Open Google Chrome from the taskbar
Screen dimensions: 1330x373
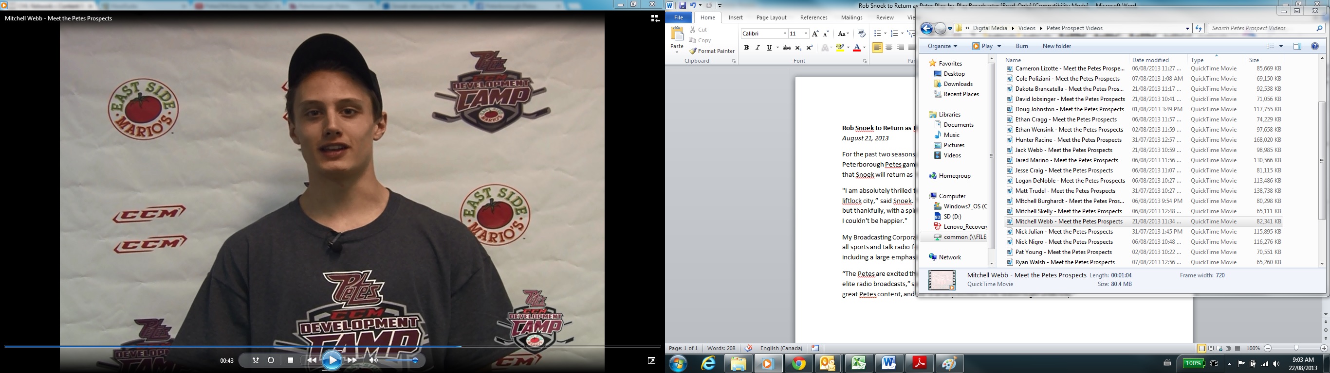(x=799, y=364)
